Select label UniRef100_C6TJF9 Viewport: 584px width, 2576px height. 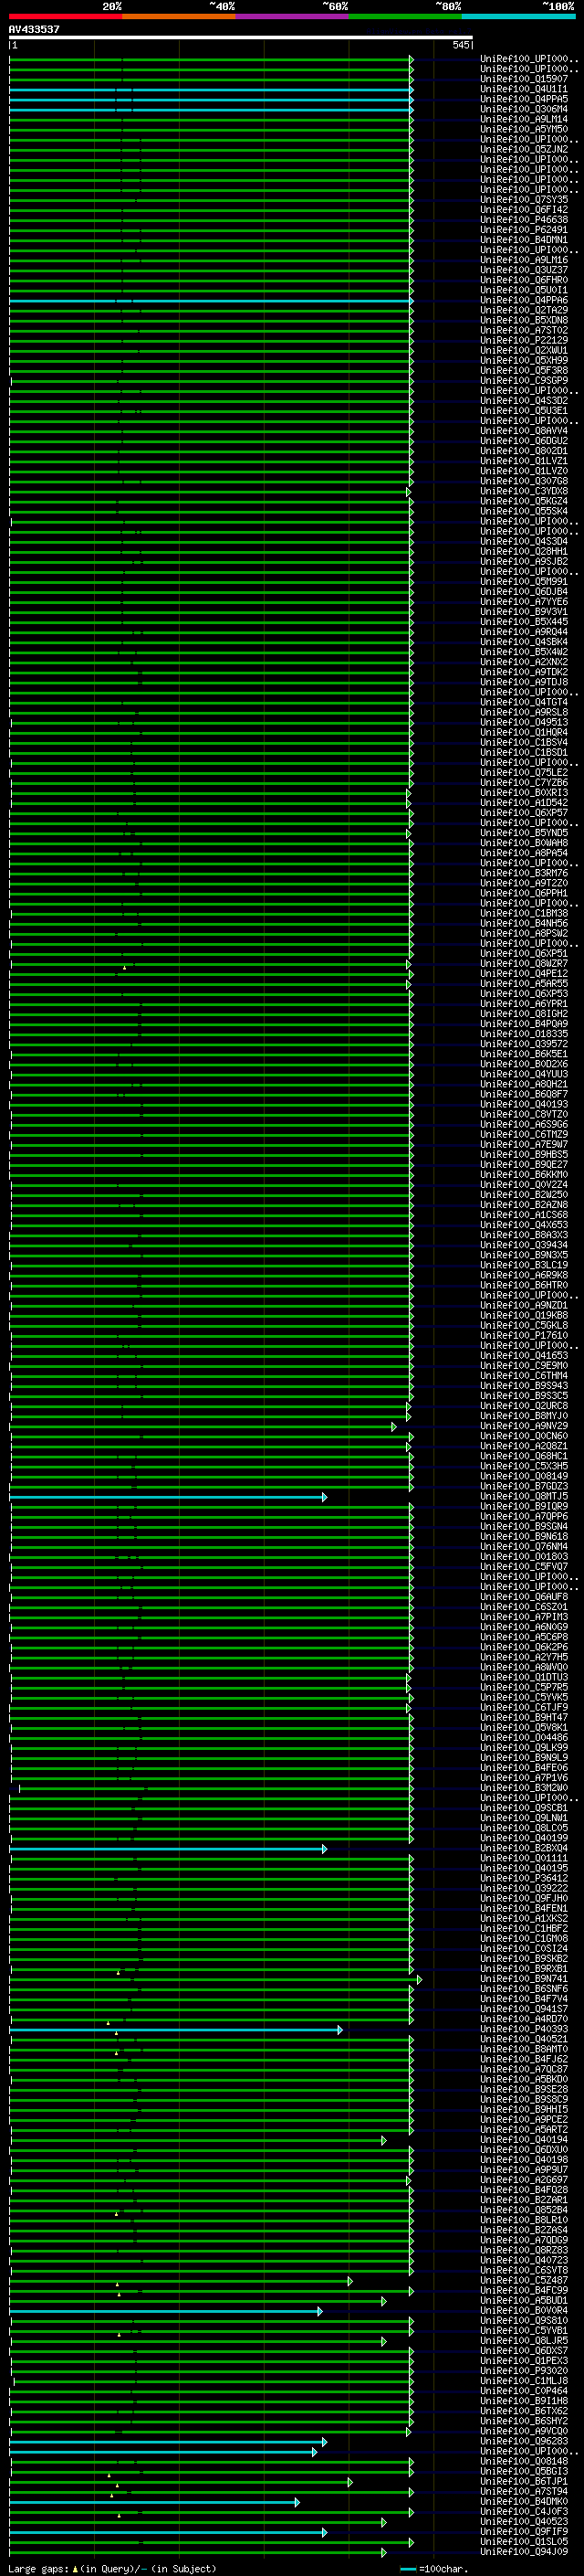[524, 1707]
